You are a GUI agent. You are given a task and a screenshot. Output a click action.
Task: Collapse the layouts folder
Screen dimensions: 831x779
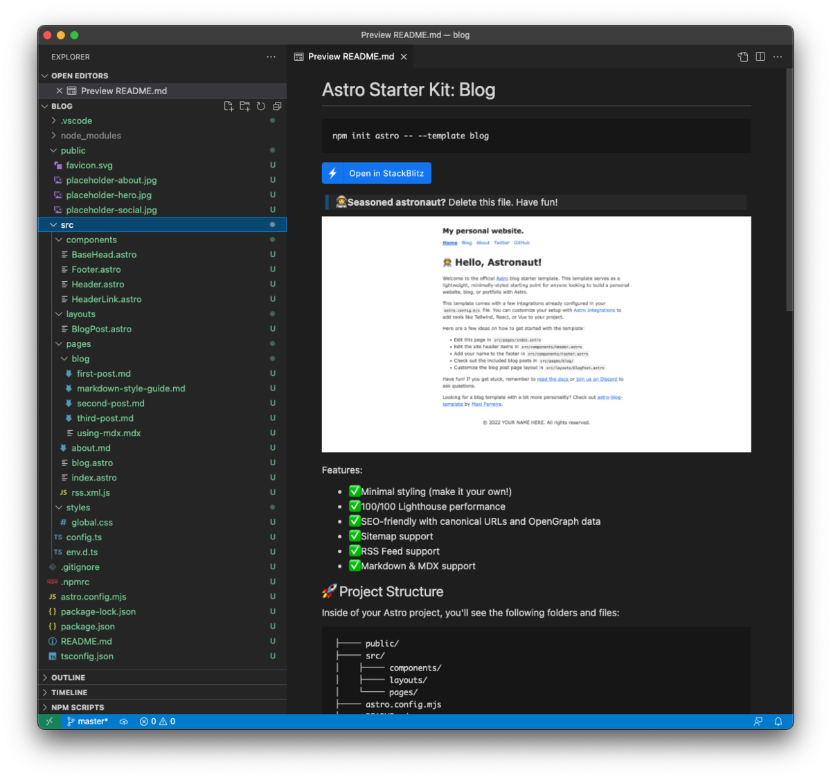[x=162, y=314]
